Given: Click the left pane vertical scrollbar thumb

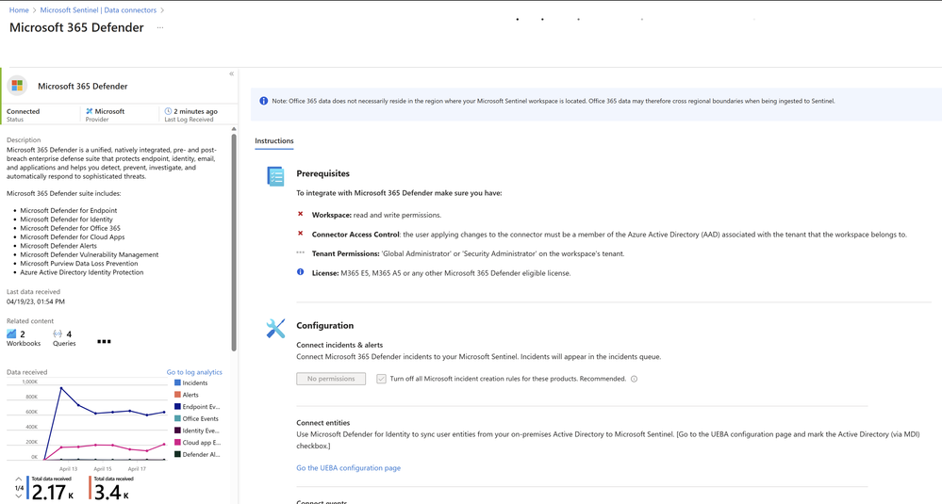Looking at the screenshot, I should coord(234,242).
